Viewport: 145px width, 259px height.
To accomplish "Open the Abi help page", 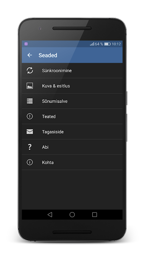I will [72, 147].
